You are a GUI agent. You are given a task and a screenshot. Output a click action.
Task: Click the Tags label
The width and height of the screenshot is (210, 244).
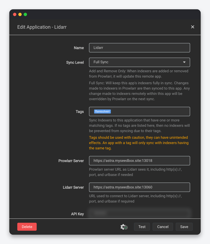click(x=80, y=112)
